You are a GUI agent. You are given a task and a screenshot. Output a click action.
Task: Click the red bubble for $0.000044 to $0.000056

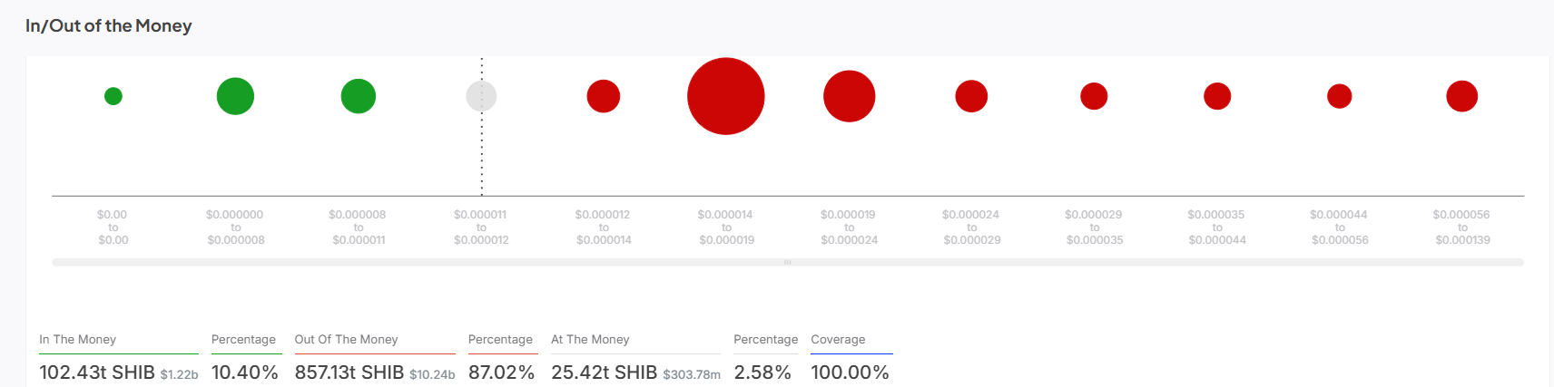(1340, 96)
